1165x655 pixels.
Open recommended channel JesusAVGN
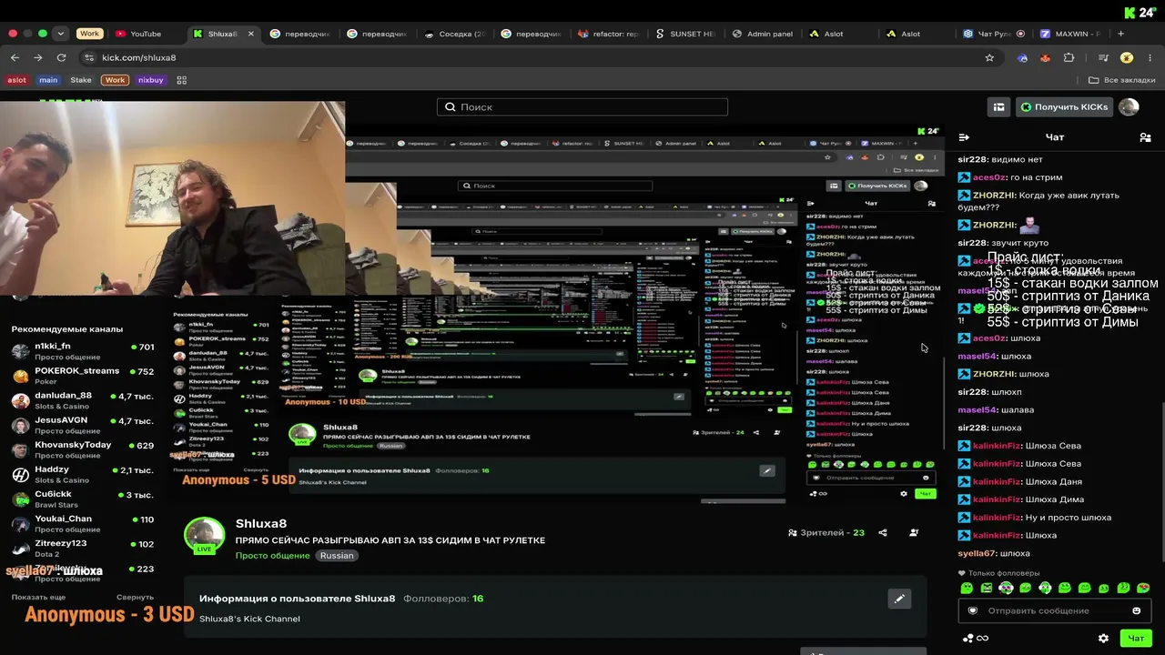point(83,425)
